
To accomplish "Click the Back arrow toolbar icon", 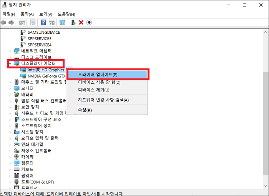I will pos(3,23).
